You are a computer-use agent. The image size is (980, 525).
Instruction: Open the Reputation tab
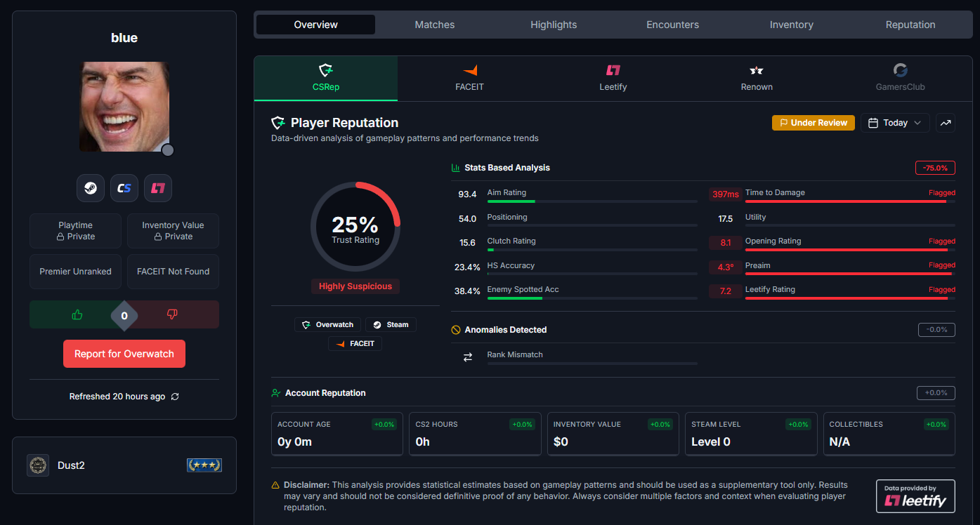(x=910, y=25)
